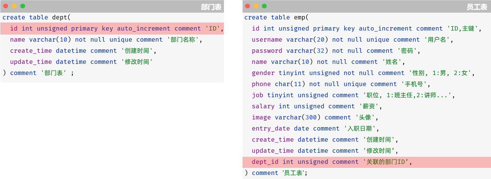The height and width of the screenshot is (179, 491).
Task: Click the '头像' comment string
Action: tap(365, 118)
